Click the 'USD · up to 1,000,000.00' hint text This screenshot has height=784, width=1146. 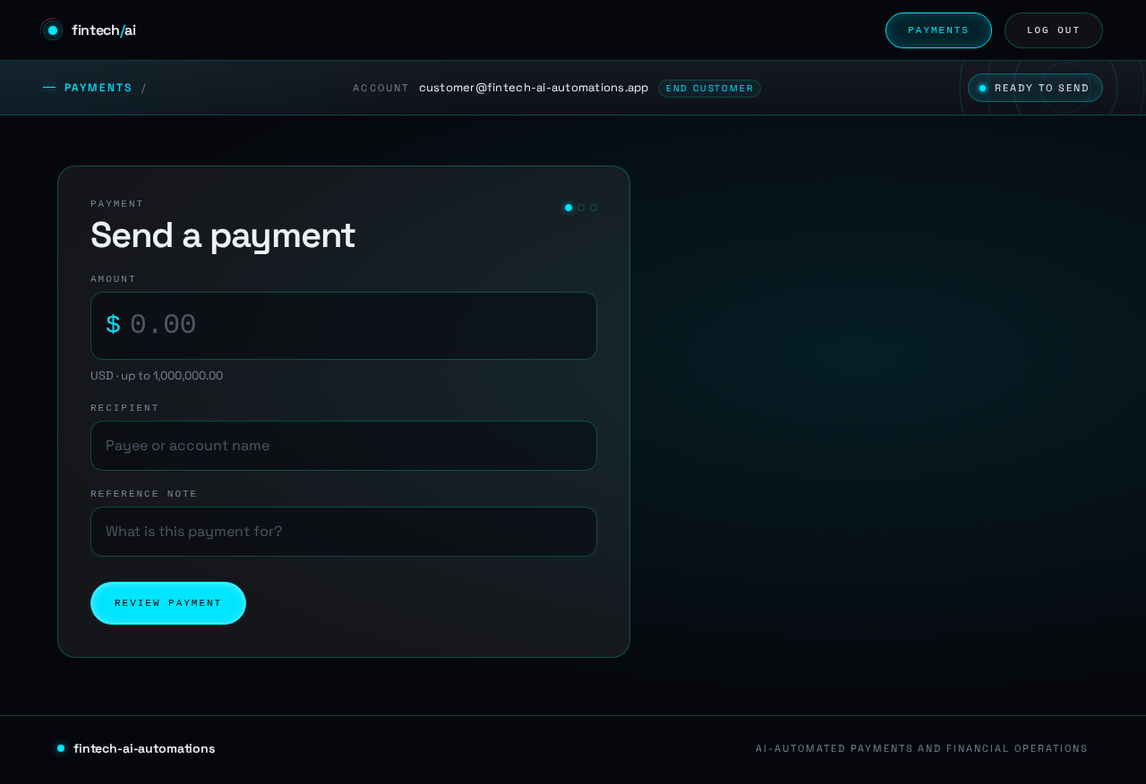[x=157, y=376]
